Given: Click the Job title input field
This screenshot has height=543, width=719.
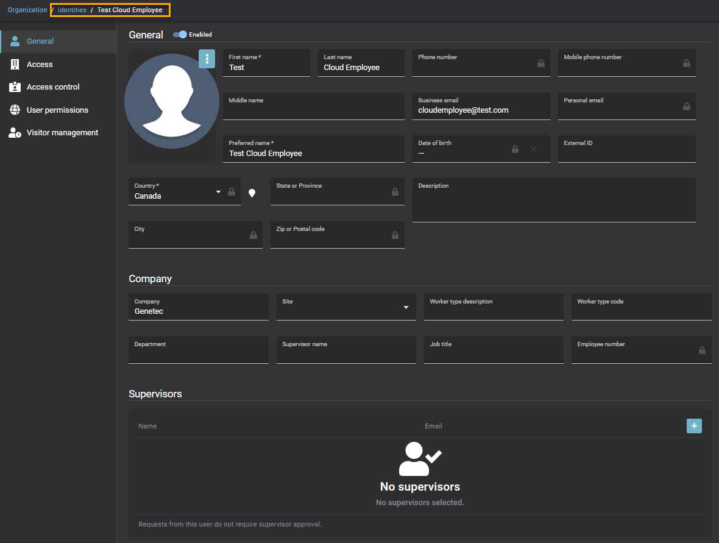Looking at the screenshot, I should (493, 352).
